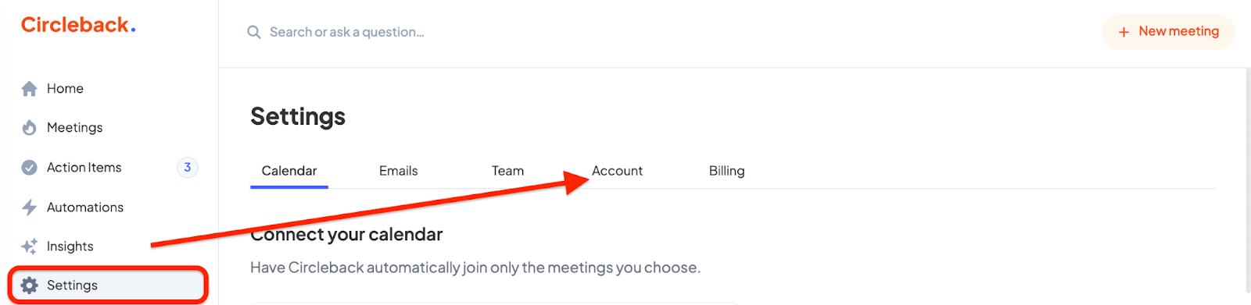1251x305 pixels.
Task: Select the Emails tab
Action: click(398, 171)
